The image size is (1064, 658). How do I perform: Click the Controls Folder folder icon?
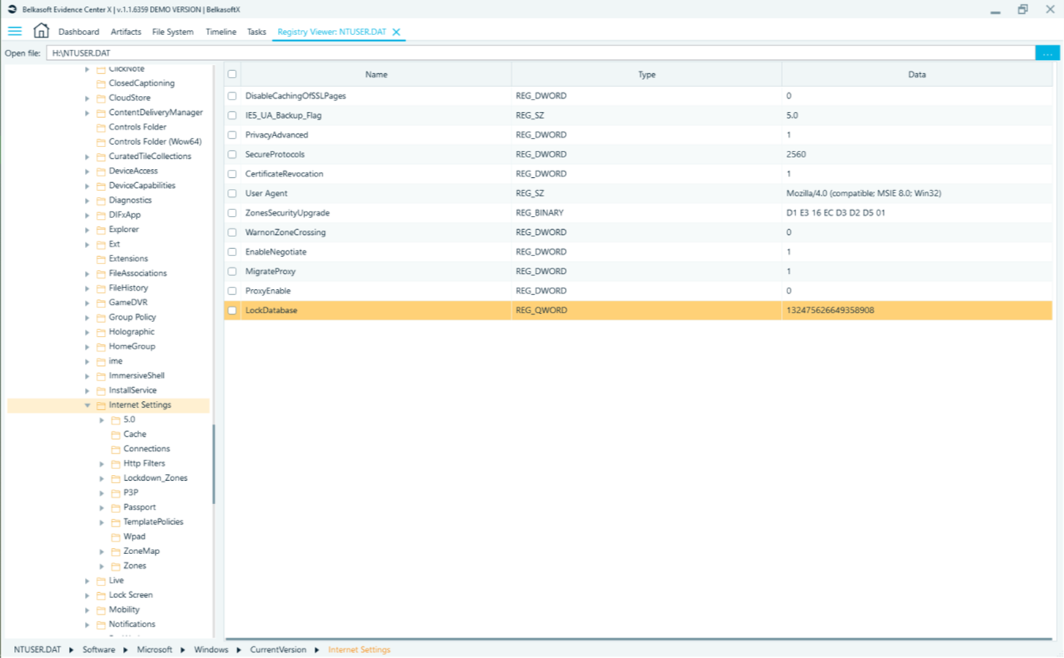101,127
